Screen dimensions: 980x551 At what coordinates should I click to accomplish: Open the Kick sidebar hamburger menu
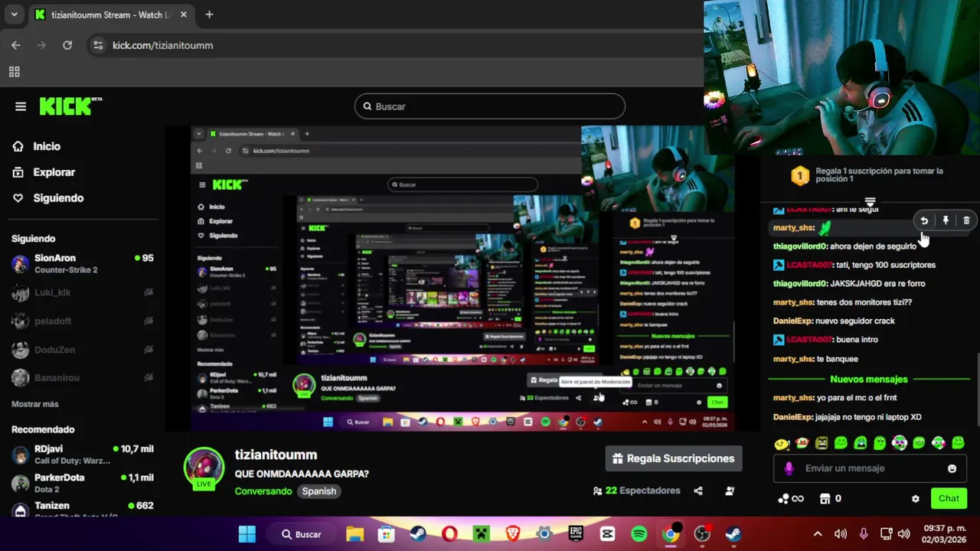(x=21, y=106)
